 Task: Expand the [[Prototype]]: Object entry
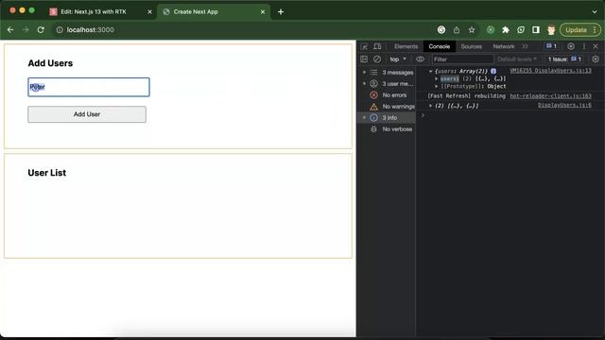click(437, 86)
